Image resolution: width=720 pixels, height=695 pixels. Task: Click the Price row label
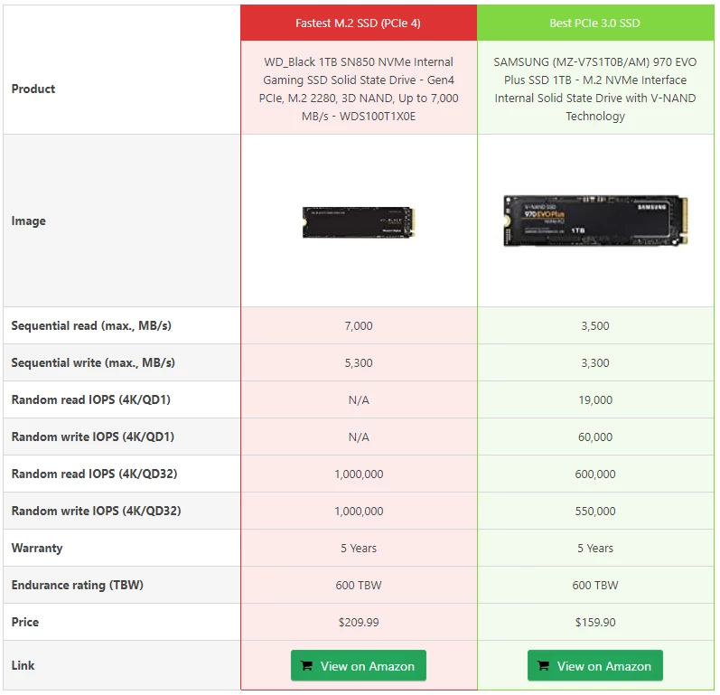pos(24,622)
